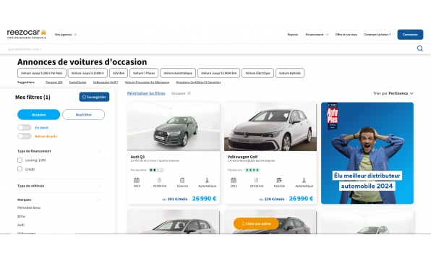Check the Crédit checkbox
This screenshot has width=431, height=261.
click(20, 169)
